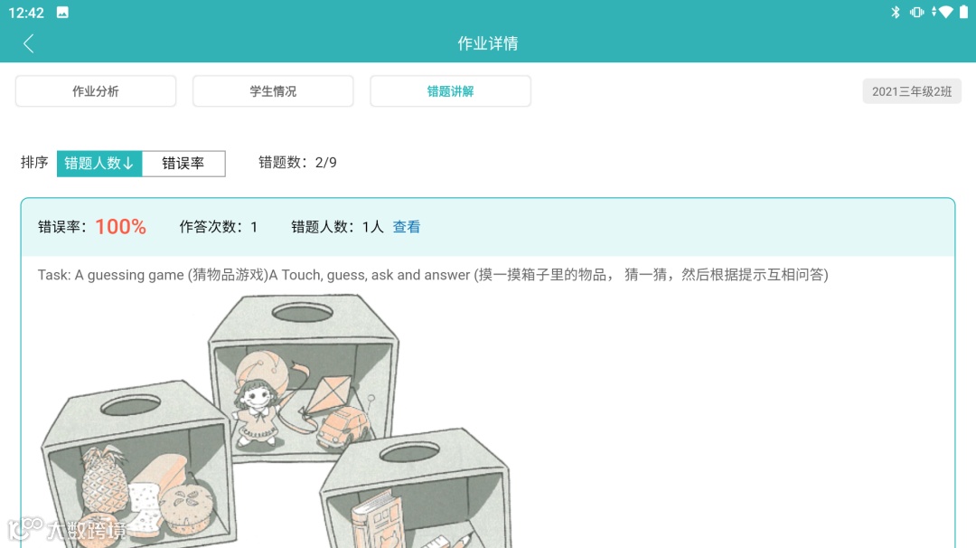Select the 错题讲解 tab
Image resolution: width=976 pixels, height=548 pixels.
(451, 91)
